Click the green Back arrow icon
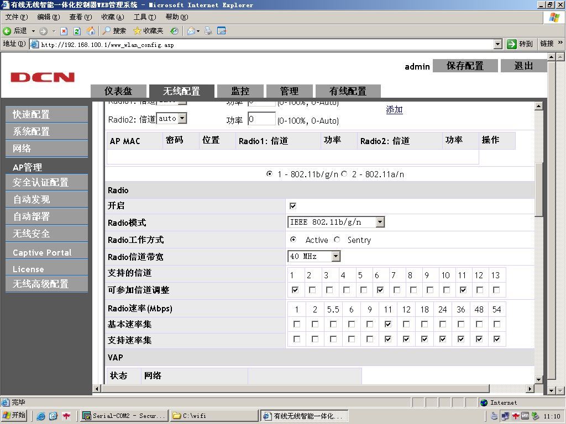Viewport: 566px width, 424px height. coord(7,31)
